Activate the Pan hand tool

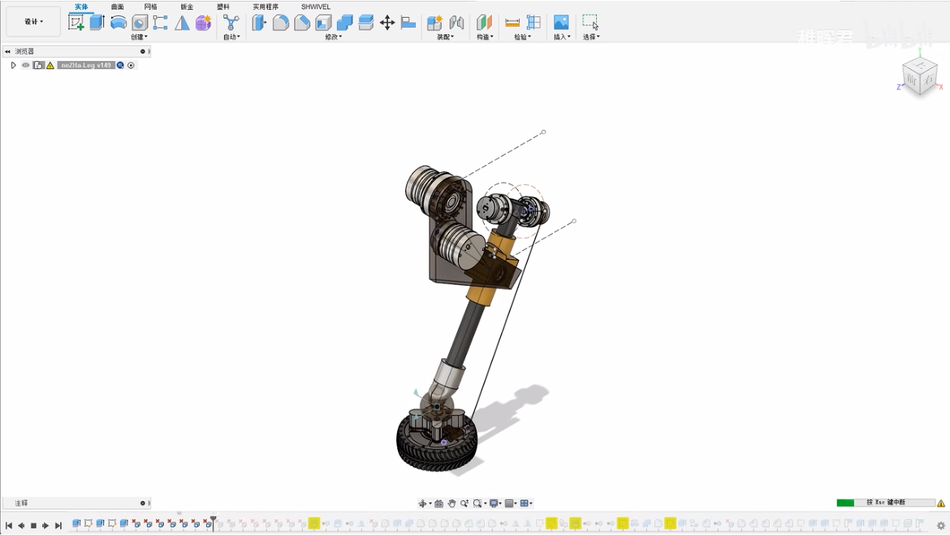click(x=451, y=503)
